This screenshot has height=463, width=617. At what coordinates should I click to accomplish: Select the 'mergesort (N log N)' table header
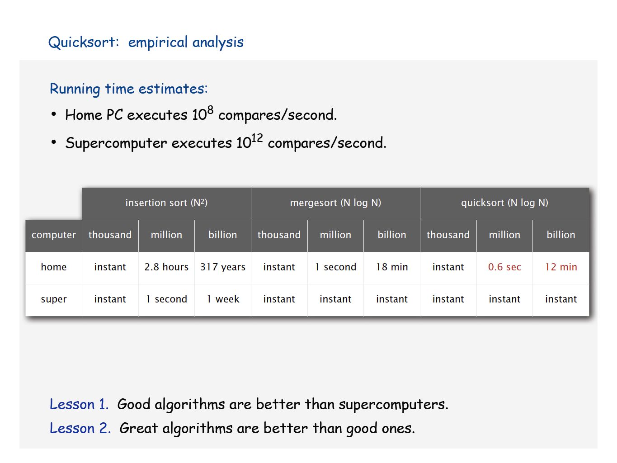pos(335,203)
